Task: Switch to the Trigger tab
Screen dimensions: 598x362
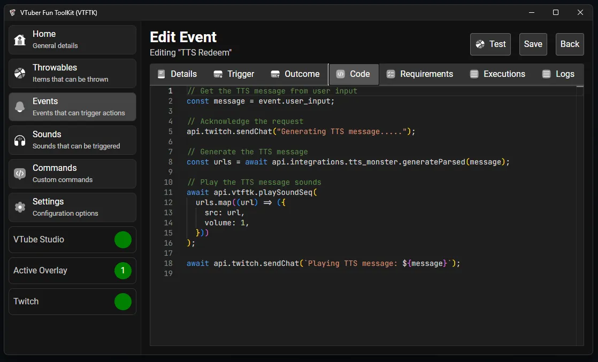Action: click(234, 74)
